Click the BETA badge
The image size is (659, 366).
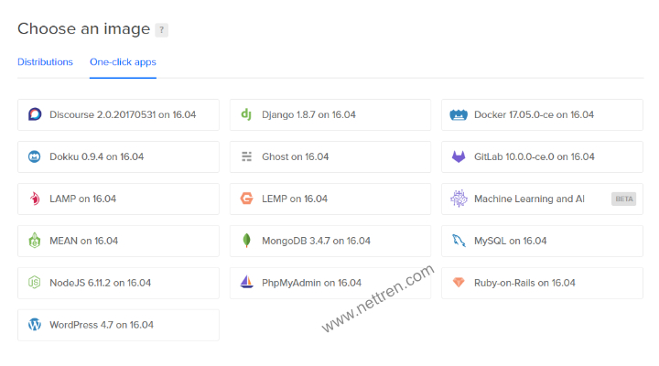[623, 199]
